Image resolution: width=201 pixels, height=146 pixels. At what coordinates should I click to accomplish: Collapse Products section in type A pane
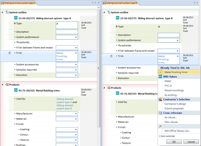(x=3, y=85)
